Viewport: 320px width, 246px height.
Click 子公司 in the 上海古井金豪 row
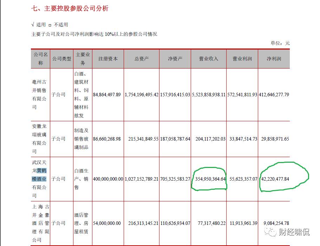click(x=58, y=223)
